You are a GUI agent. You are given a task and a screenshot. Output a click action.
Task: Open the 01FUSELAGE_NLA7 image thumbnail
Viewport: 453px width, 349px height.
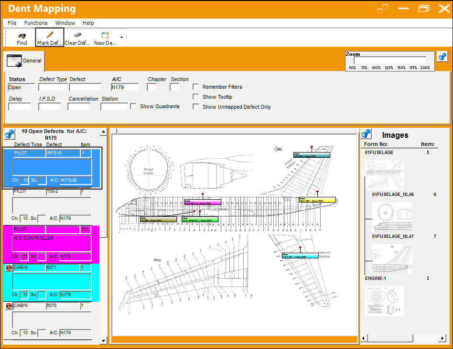392,259
